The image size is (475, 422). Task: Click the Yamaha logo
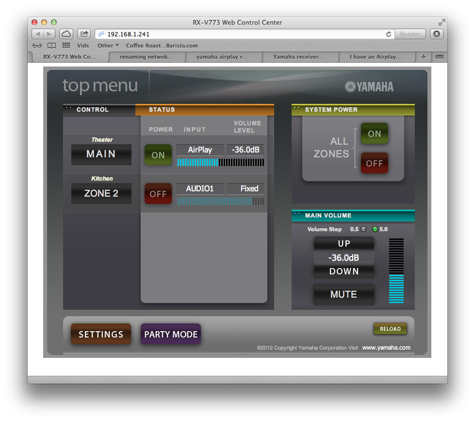(x=369, y=87)
